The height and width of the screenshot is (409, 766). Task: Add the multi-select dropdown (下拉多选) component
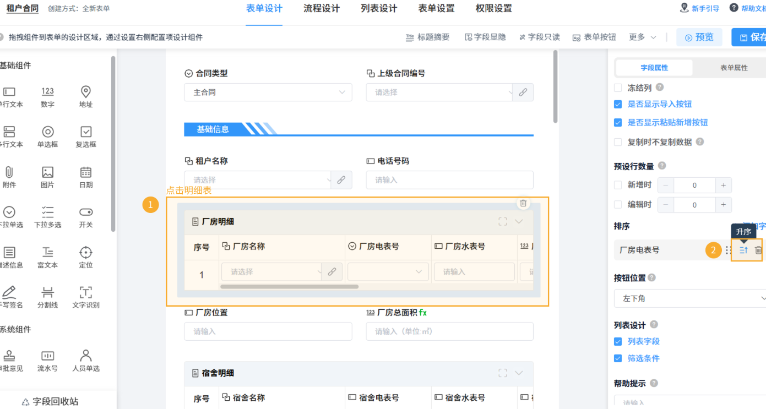pyautogui.click(x=47, y=217)
